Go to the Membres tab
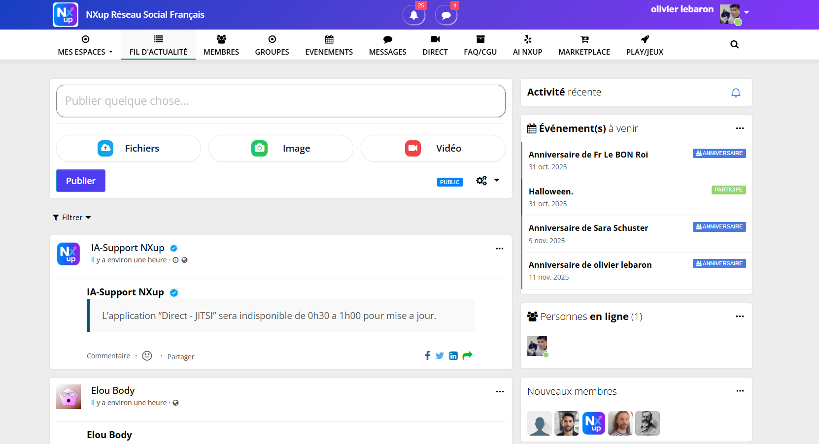Screen dimensions: 819x444 (x=221, y=45)
